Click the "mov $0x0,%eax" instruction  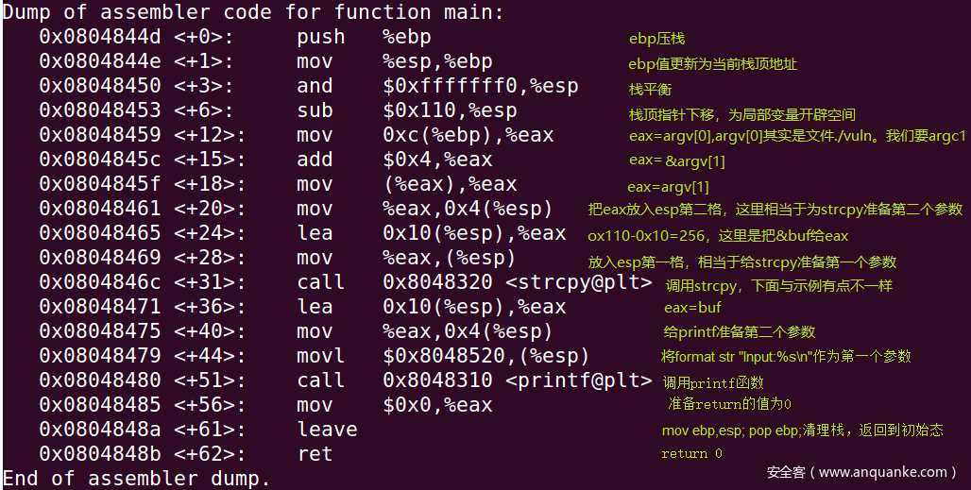click(x=393, y=405)
